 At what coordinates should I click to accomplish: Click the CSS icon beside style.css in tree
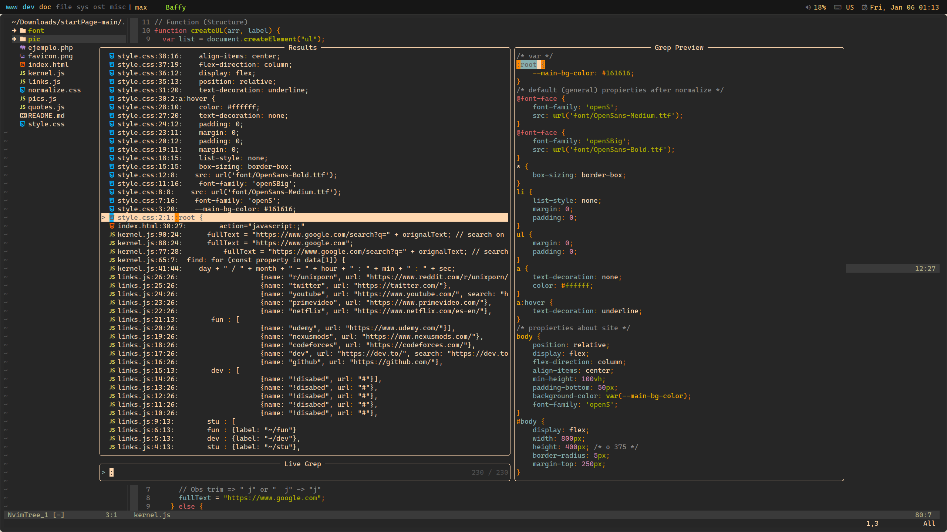(23, 124)
